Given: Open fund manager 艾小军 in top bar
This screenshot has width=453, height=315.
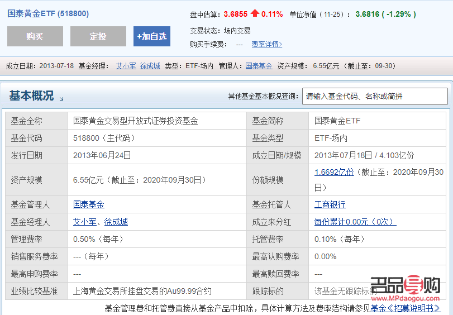Looking at the screenshot, I should 126,66.
